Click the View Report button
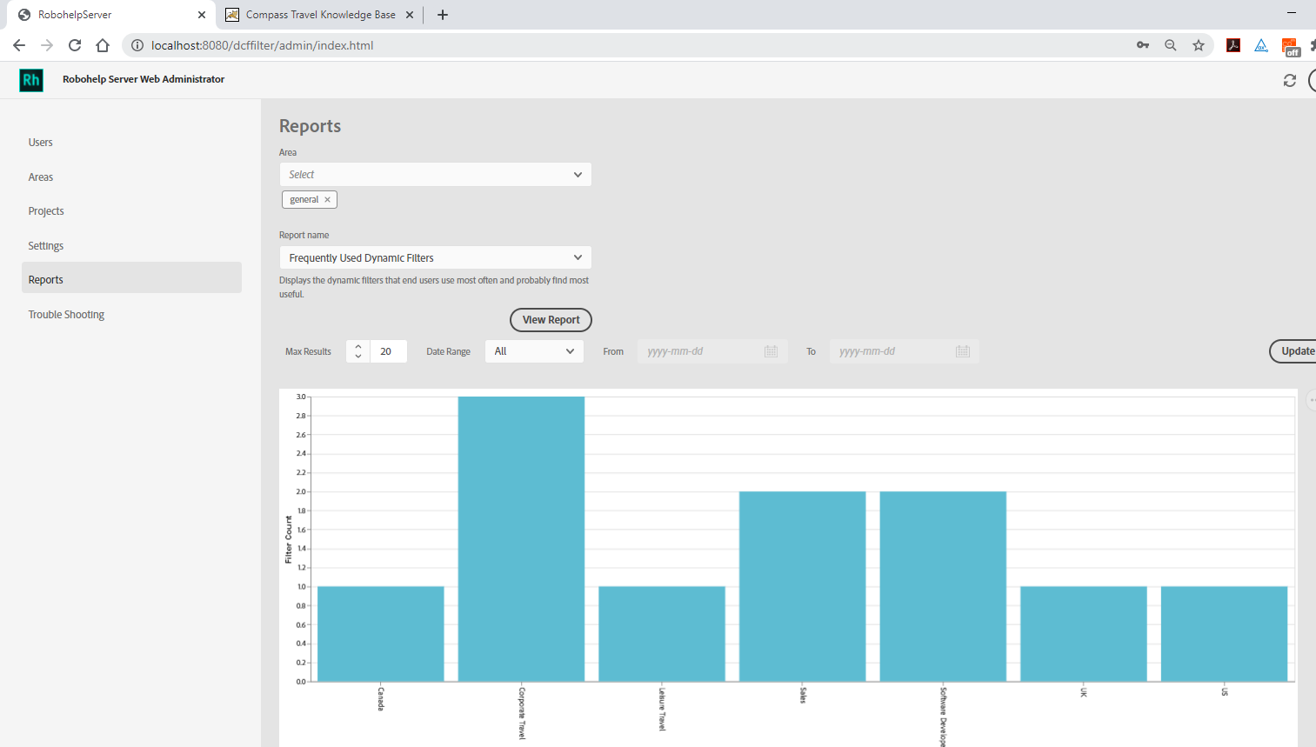The height and width of the screenshot is (747, 1316). click(550, 320)
